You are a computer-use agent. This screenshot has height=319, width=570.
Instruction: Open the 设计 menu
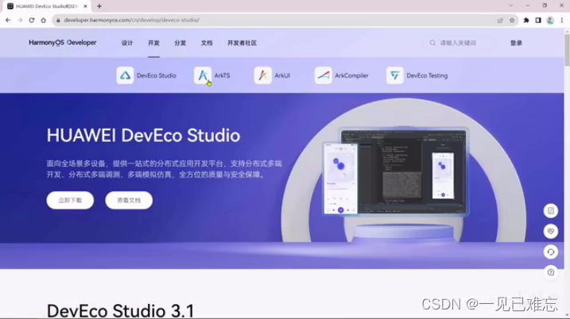tap(127, 43)
